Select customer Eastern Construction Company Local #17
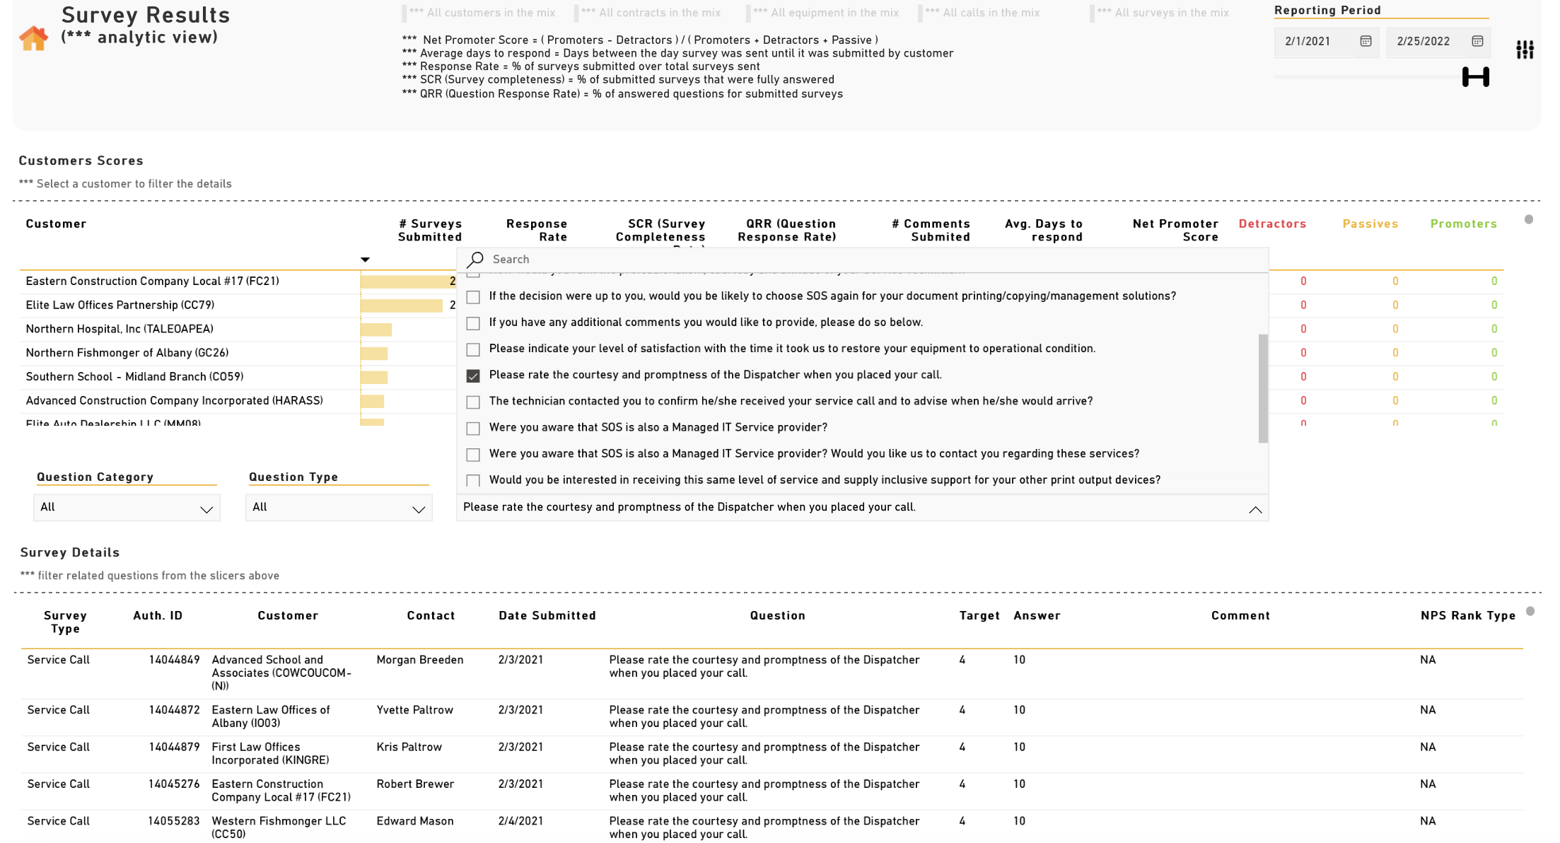 [152, 281]
